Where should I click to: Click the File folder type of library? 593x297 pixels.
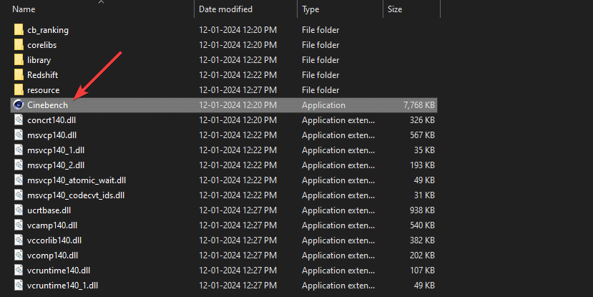pyautogui.click(x=320, y=60)
